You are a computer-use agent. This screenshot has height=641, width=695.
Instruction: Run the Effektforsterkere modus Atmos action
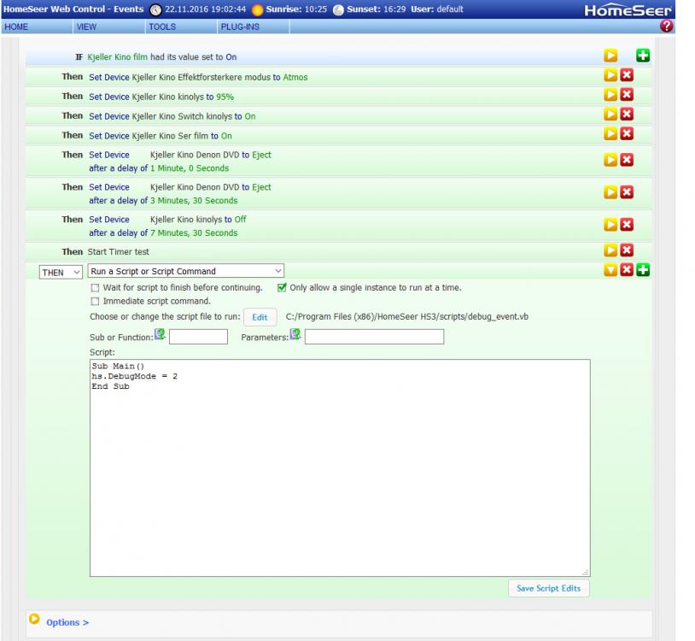[x=610, y=75]
